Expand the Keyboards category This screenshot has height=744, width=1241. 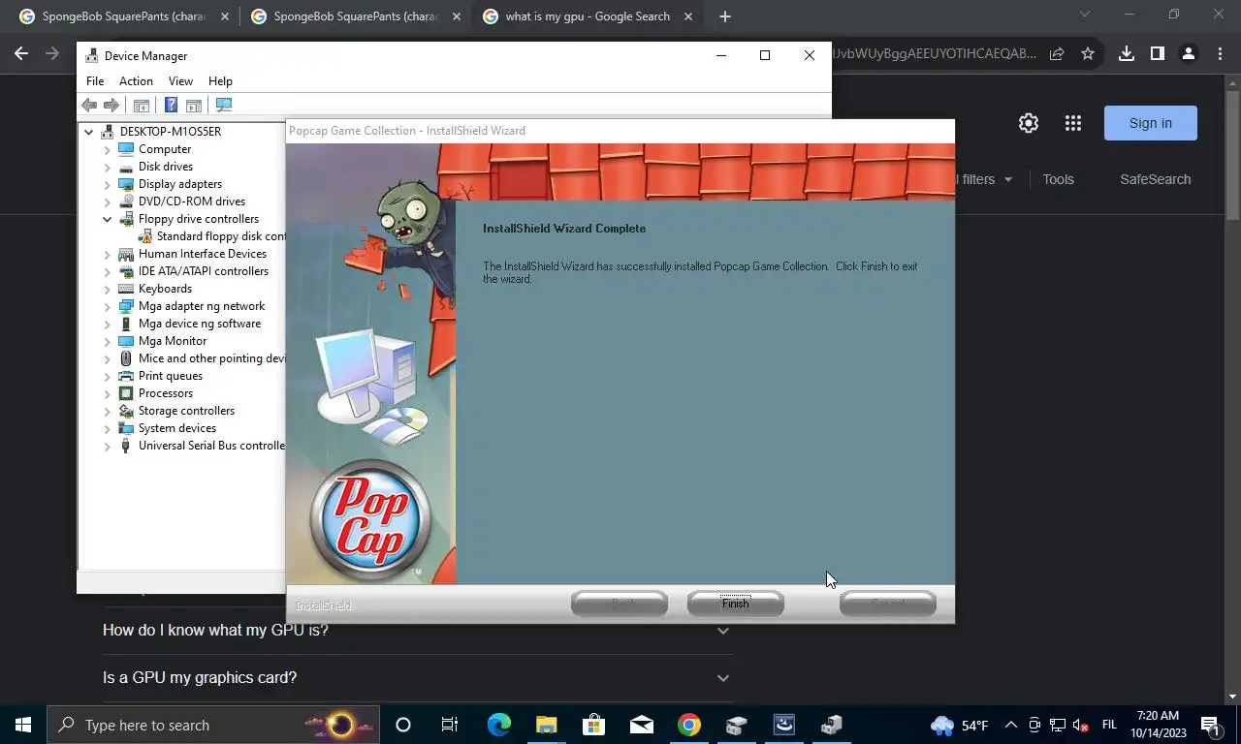click(108, 289)
